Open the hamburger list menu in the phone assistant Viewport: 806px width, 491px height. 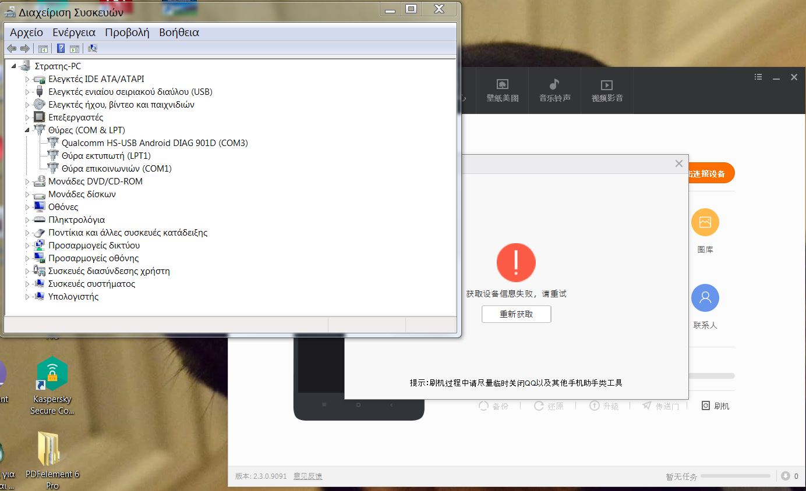coord(758,77)
